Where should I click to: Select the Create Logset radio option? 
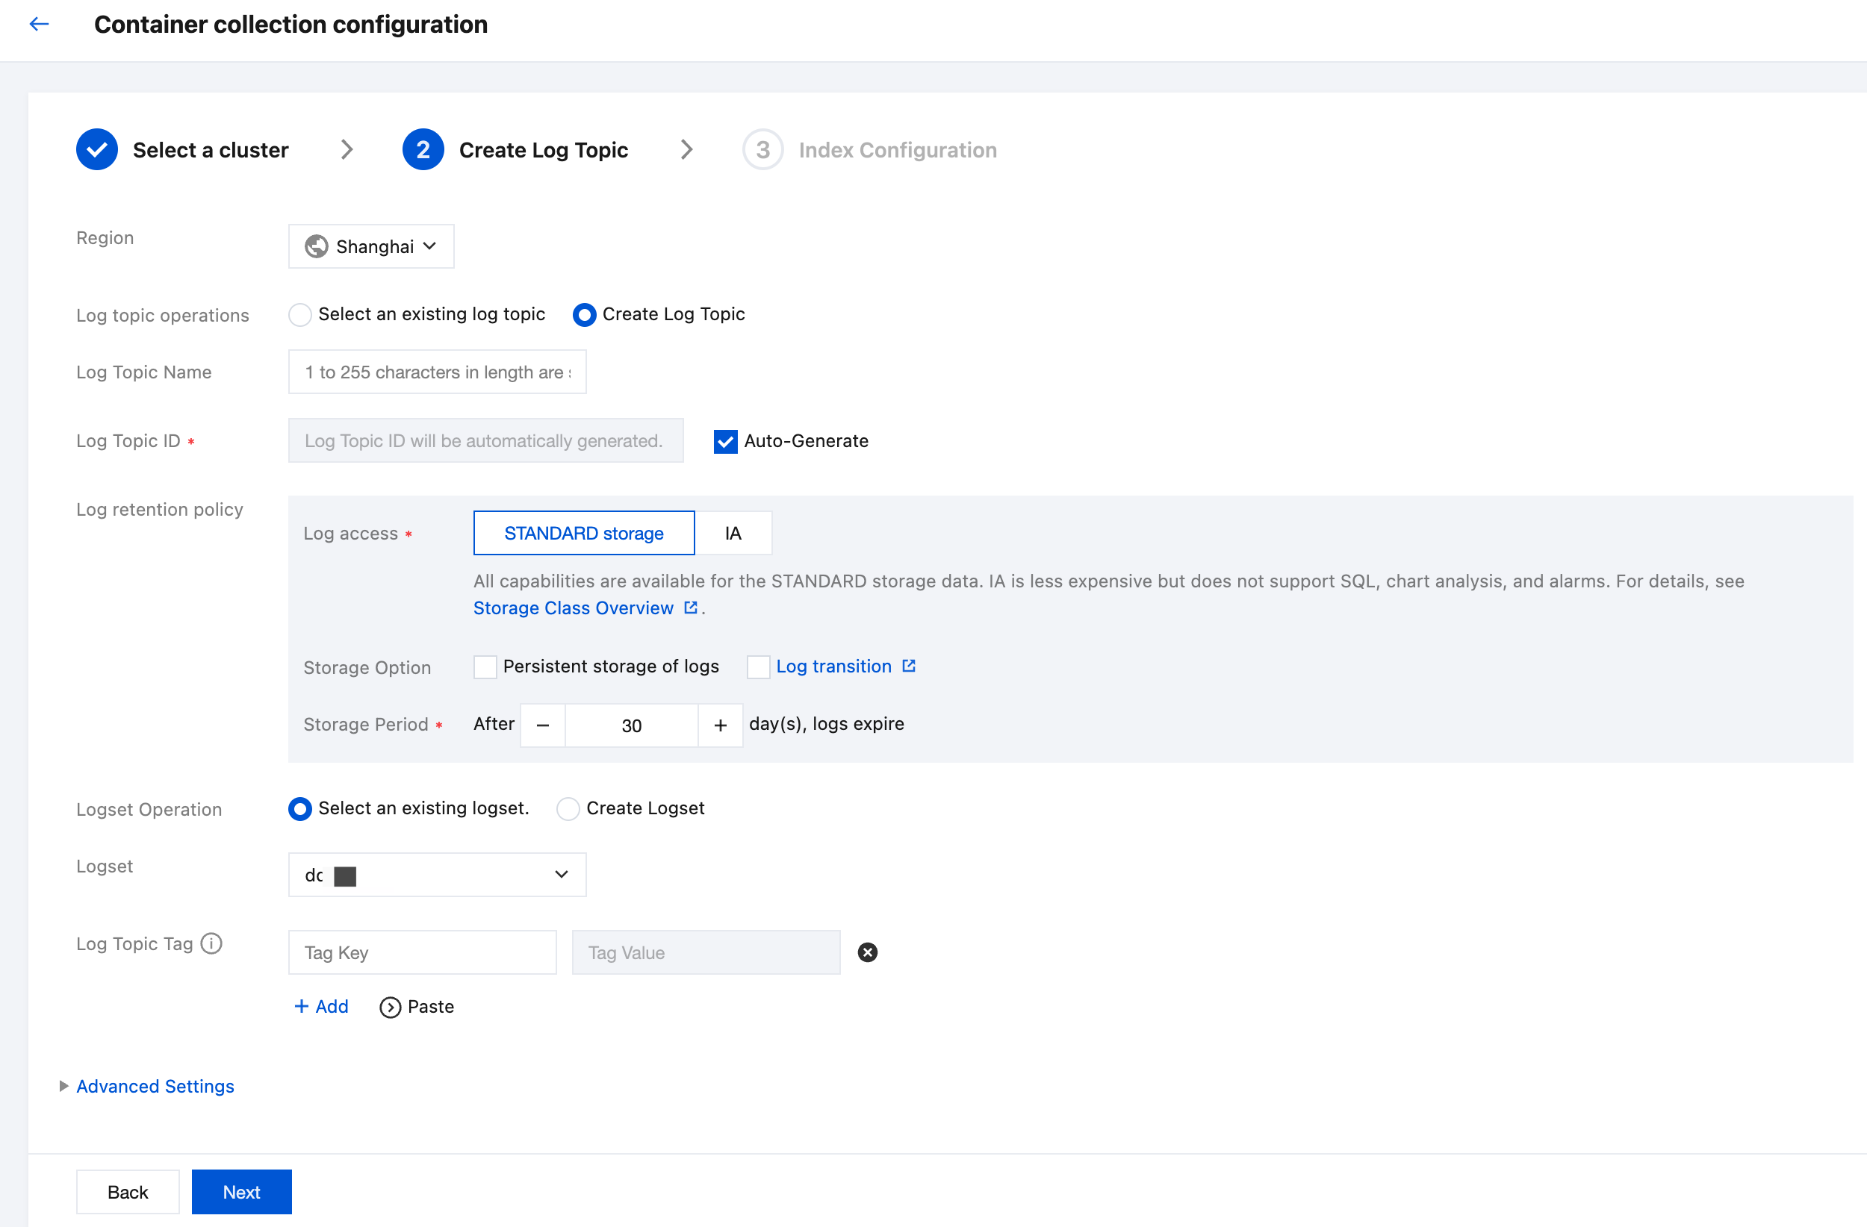tap(568, 808)
